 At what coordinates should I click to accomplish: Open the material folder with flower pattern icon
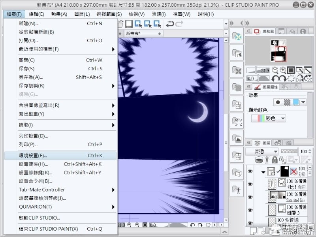tap(237, 36)
